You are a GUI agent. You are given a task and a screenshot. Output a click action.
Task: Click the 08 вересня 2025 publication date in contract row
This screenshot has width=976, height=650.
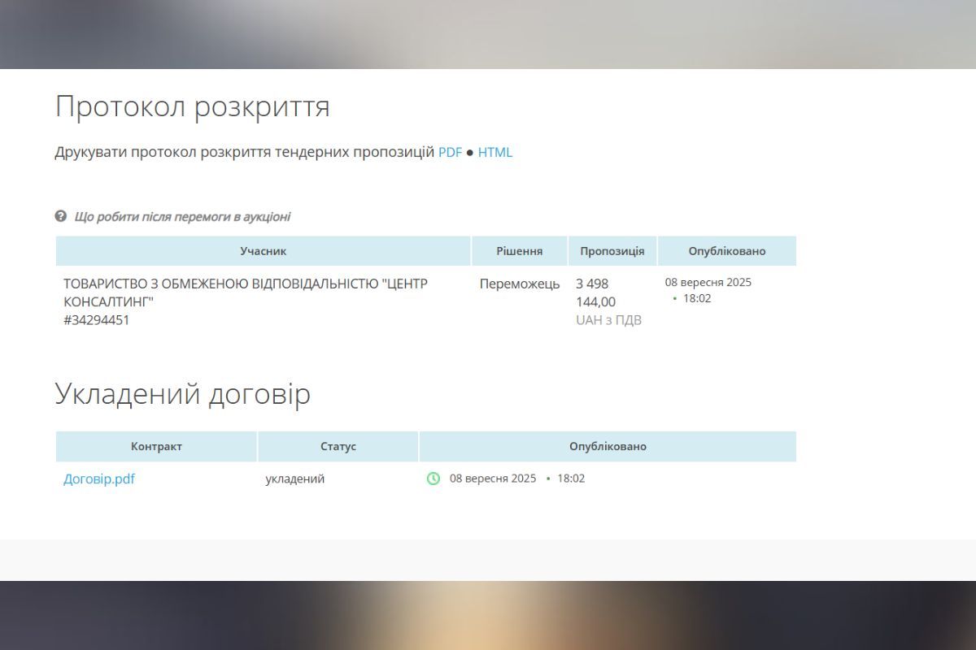492,479
